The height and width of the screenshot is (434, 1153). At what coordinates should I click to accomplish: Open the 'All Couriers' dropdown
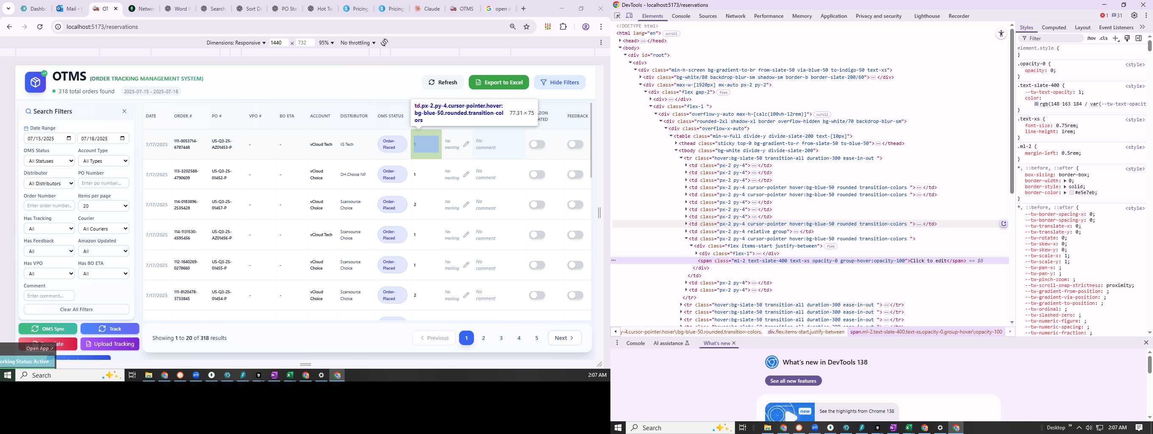103,228
